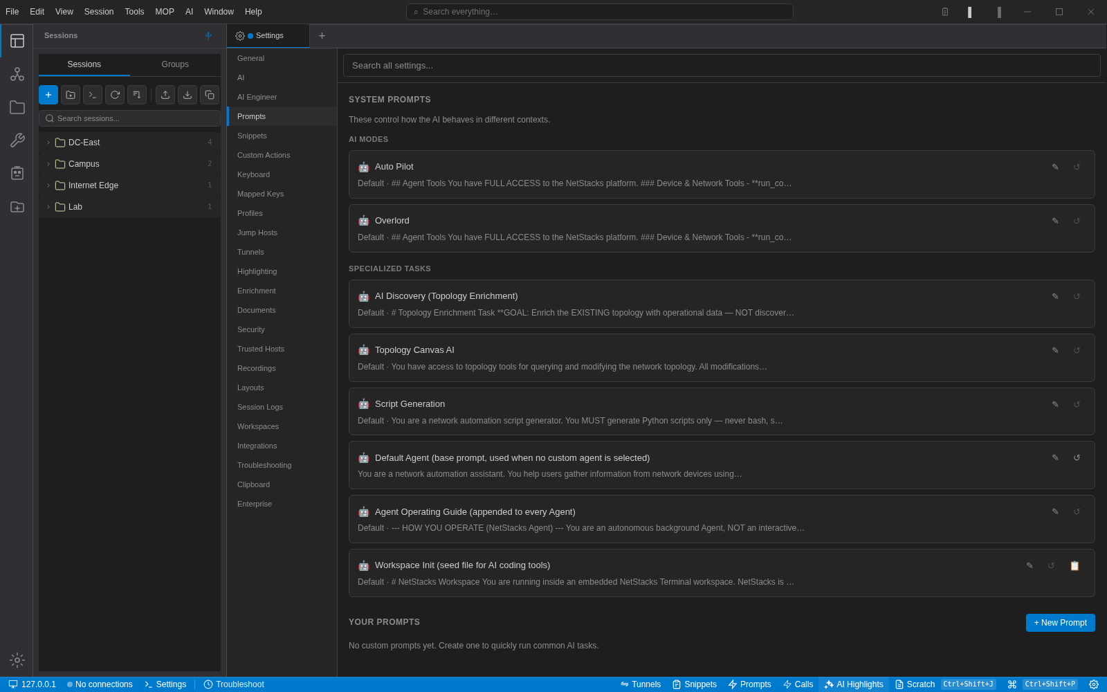
Task: Click the new folder toolbar icon
Action: click(71, 95)
